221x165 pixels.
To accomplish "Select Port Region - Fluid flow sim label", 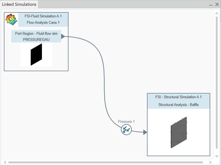I will [36, 33].
